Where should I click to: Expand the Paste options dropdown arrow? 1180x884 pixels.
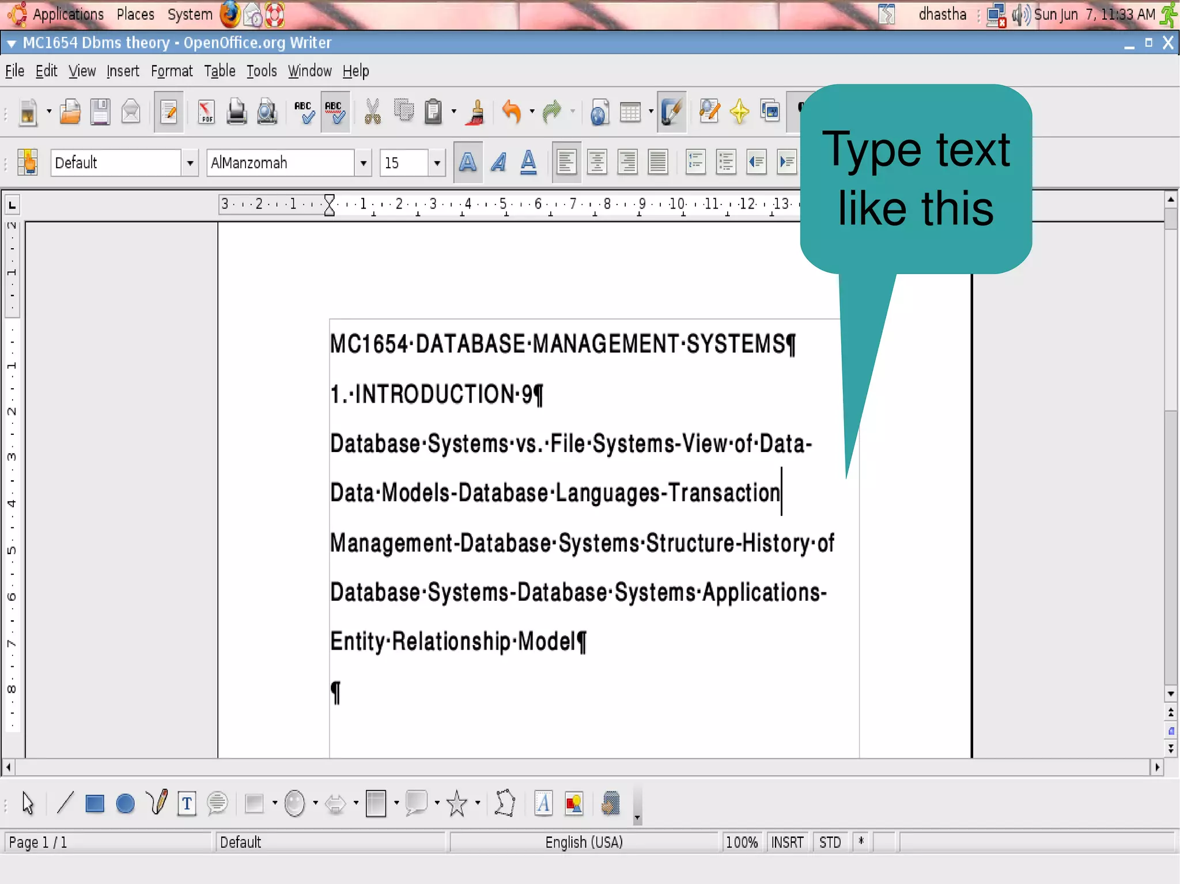click(x=454, y=112)
